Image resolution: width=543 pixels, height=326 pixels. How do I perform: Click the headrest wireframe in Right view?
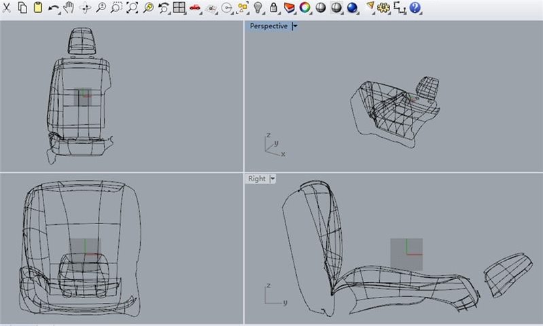508,275
